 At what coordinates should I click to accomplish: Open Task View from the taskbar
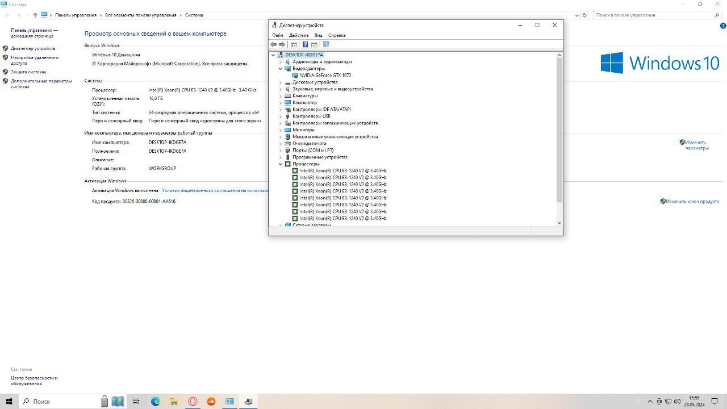point(136,401)
